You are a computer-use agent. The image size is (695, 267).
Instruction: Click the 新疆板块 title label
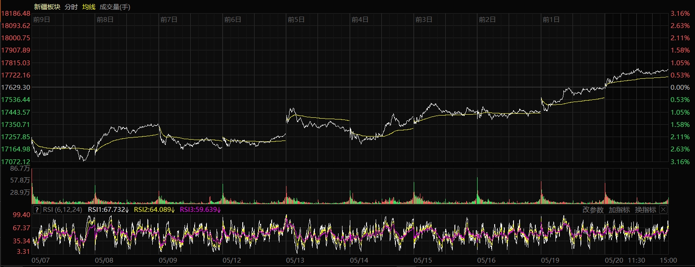(47, 7)
